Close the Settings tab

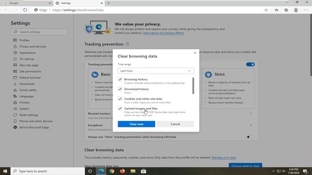click(x=101, y=3)
